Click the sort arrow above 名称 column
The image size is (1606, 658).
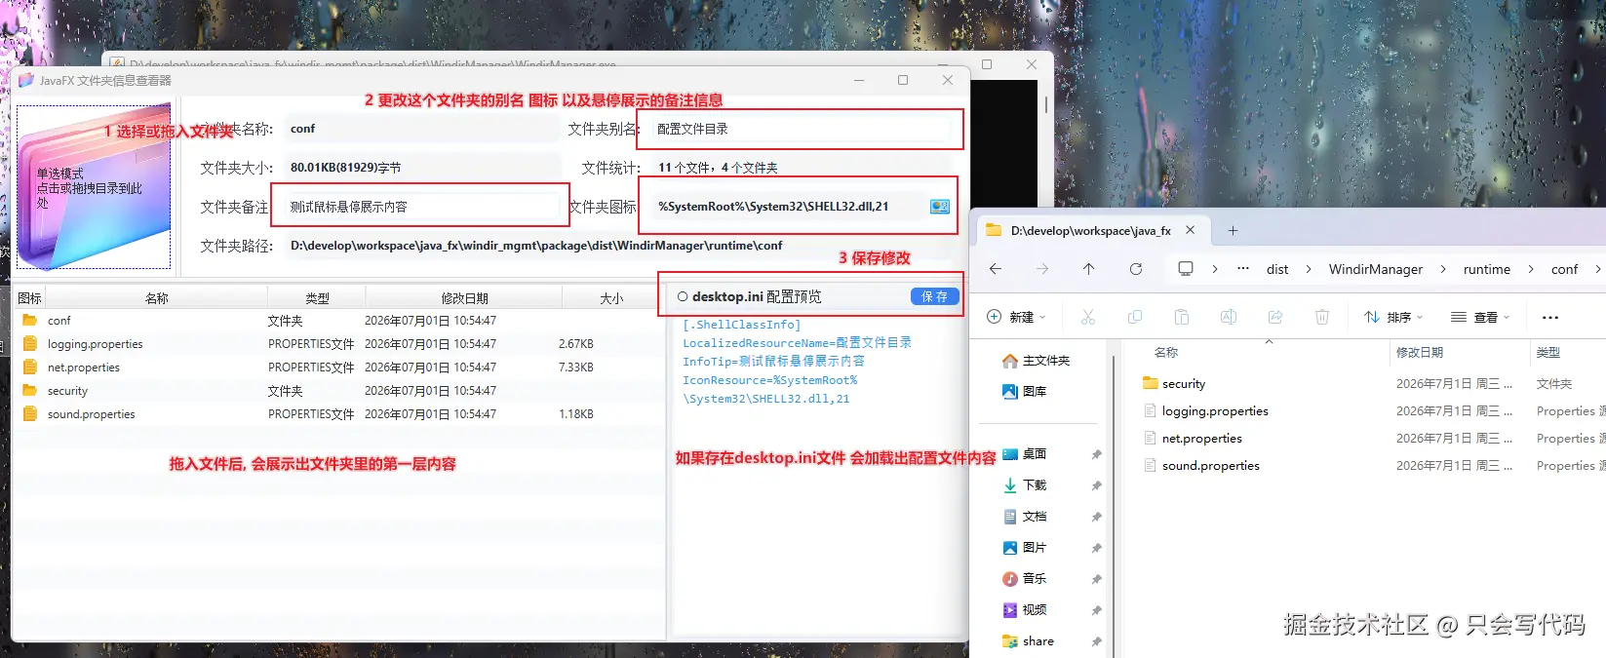click(1269, 341)
